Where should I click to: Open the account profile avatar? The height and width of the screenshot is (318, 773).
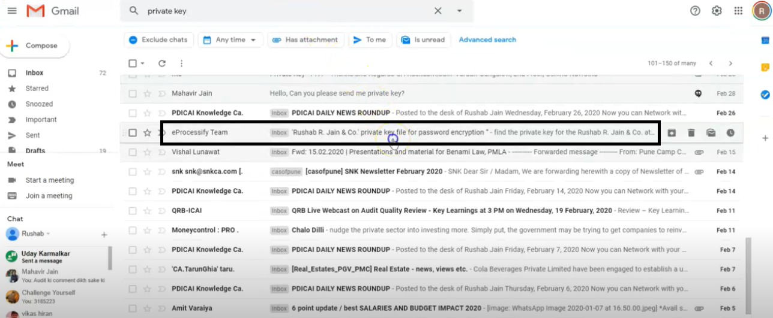[761, 11]
